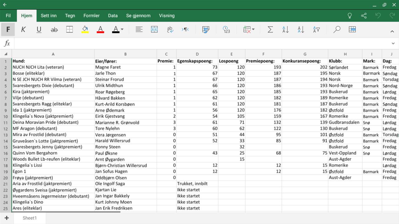
Task: Add a new sheet
Action: (x=7, y=218)
